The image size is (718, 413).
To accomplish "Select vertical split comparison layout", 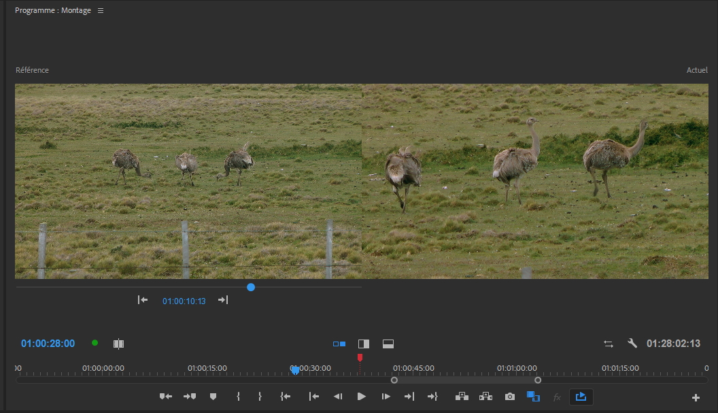I will 364,344.
